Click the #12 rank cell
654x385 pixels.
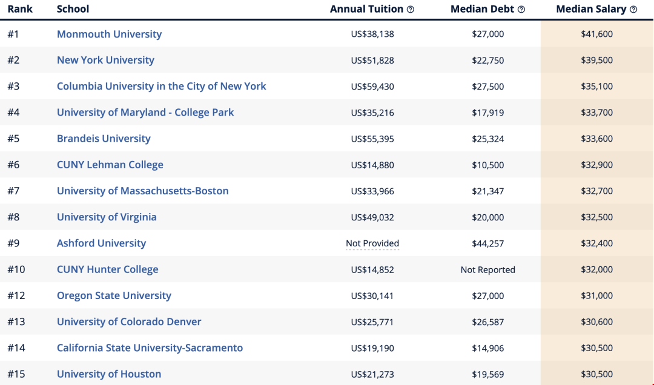coord(16,296)
